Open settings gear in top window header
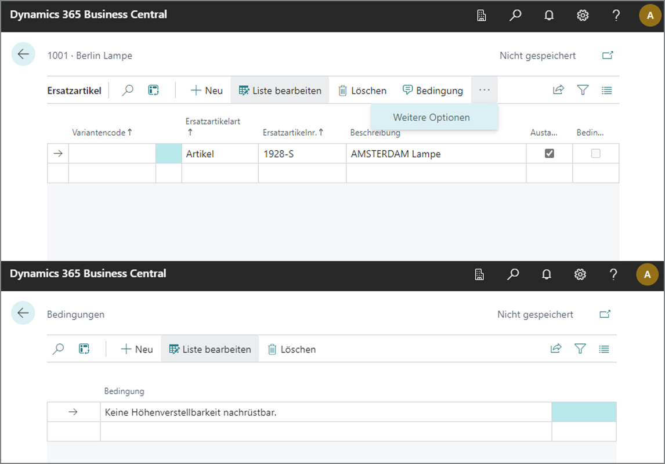This screenshot has height=464, width=665. (582, 16)
